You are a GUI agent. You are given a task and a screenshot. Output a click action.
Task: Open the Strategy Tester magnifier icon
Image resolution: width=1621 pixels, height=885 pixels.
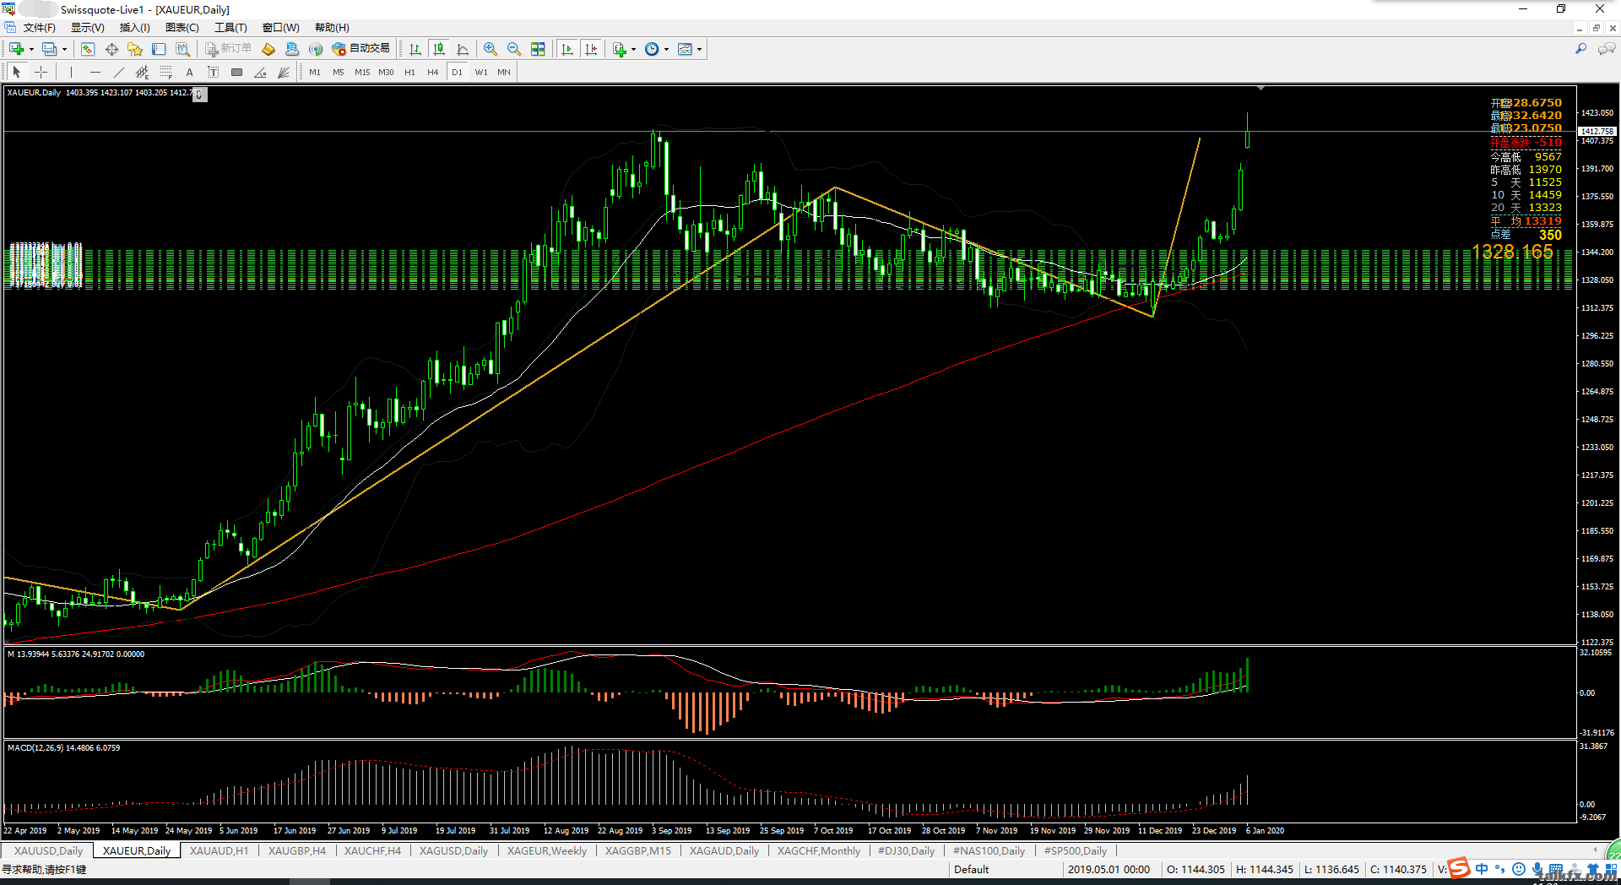182,49
